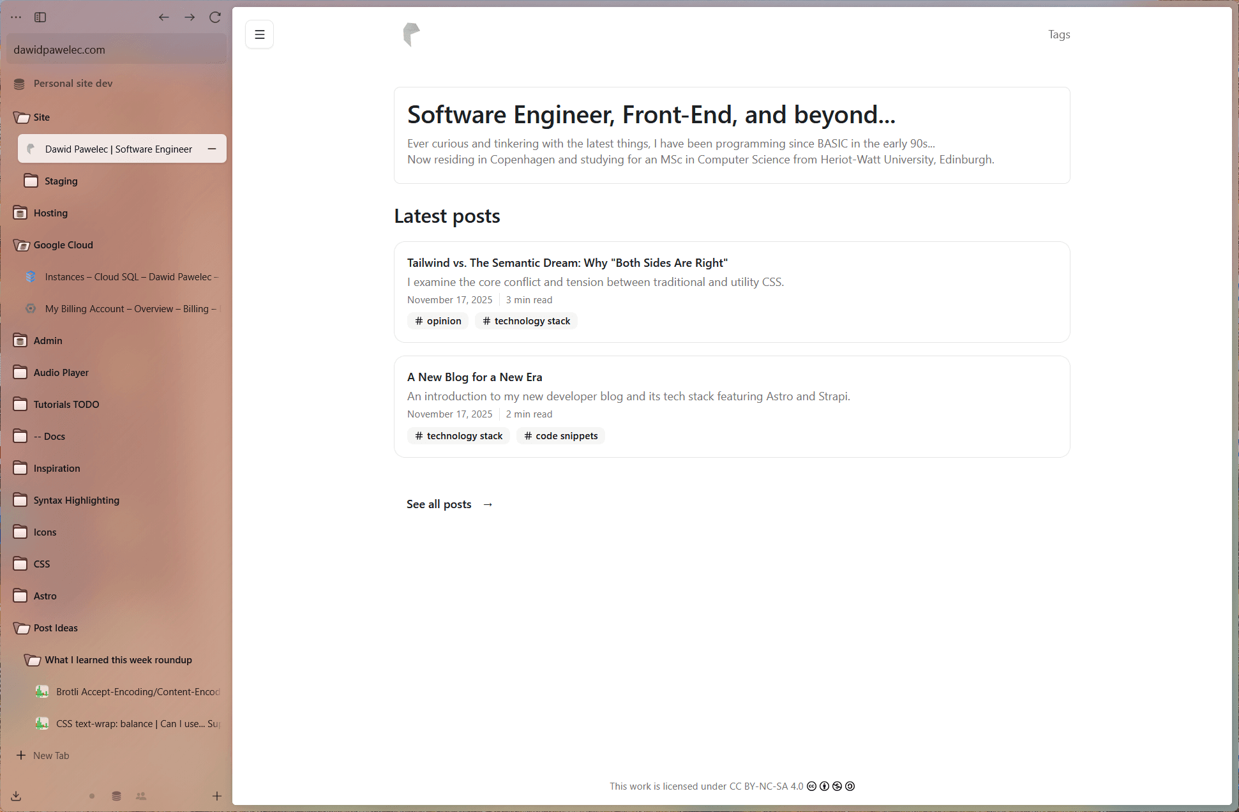Go forward using the navigation arrow

pos(189,17)
